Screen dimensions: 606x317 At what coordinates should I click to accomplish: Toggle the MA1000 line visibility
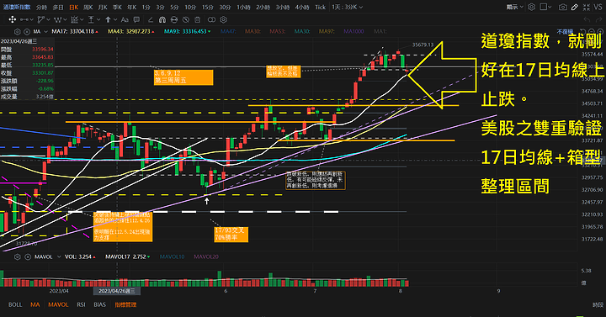pos(353,32)
